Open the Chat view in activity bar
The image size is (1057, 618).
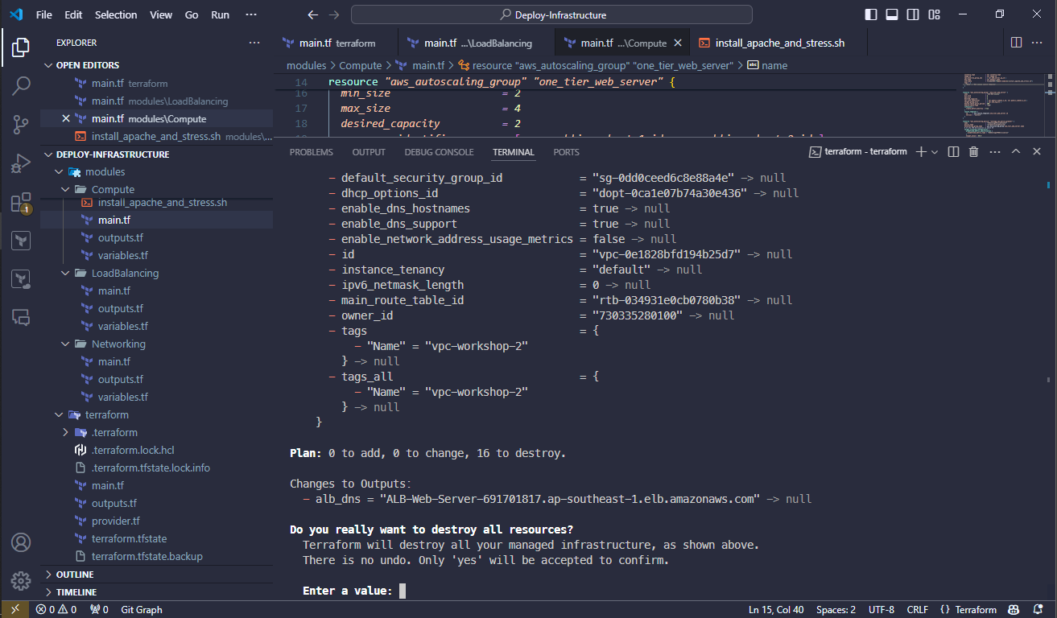[x=21, y=318]
